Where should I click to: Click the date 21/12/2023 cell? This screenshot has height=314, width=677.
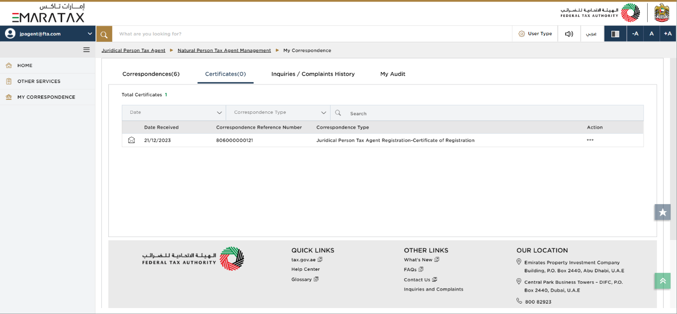click(158, 141)
